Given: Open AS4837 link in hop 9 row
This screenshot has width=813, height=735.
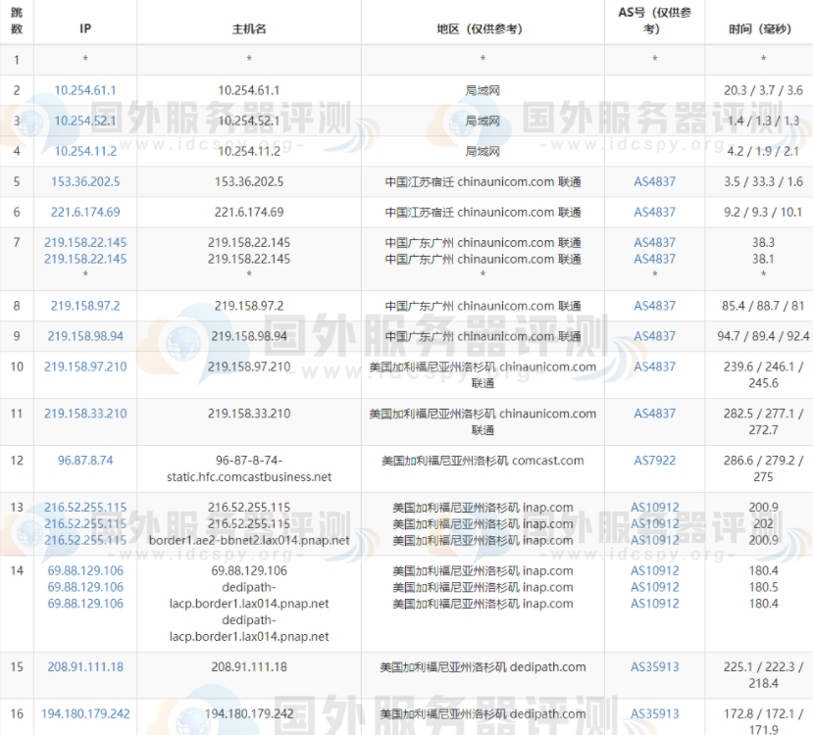Looking at the screenshot, I should coord(654,337).
